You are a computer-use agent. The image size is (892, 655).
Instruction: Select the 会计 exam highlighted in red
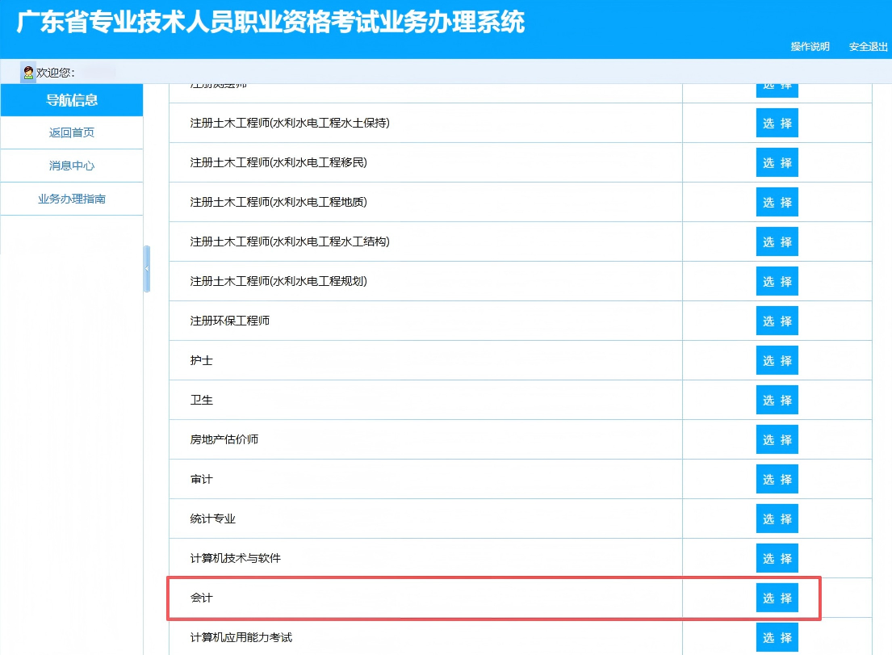click(x=777, y=598)
